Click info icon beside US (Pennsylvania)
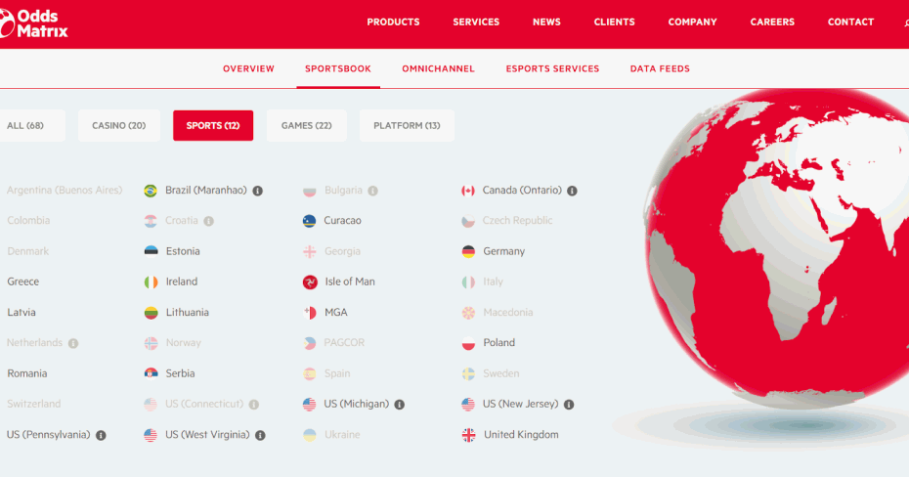Screen dimensions: 909x477 click(101, 435)
